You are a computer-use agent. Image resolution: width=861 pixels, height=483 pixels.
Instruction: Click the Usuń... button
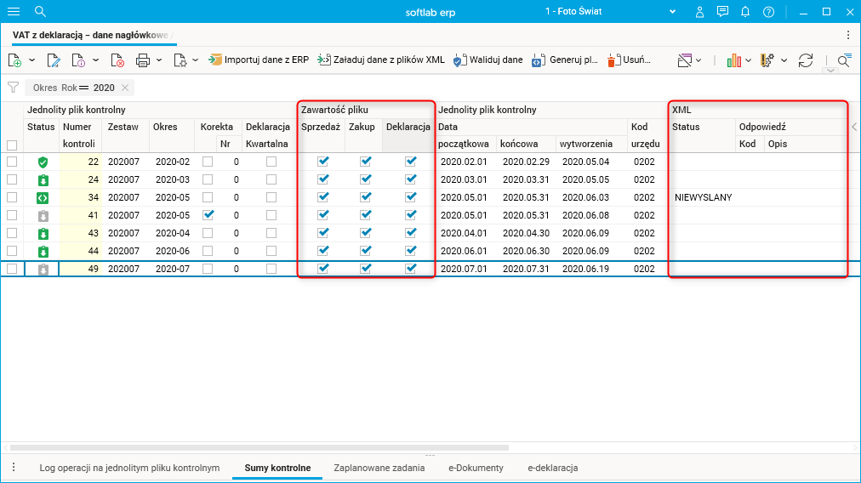tap(629, 60)
